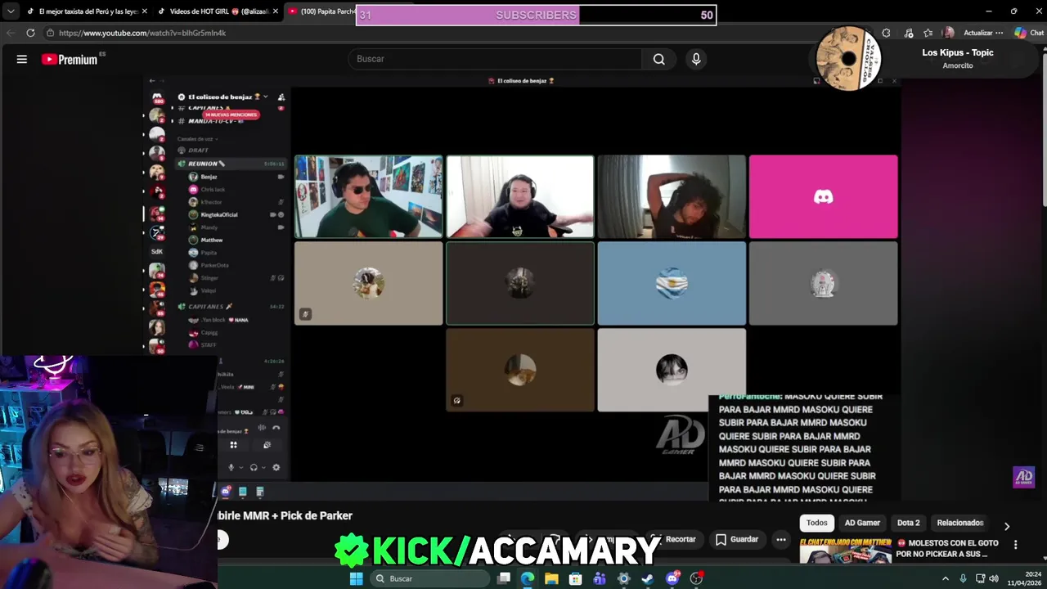The height and width of the screenshot is (589, 1047).
Task: Open Microsoft Teams taskbar icon
Action: (600, 578)
